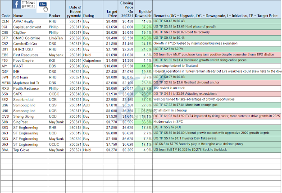Select the $0.265 closing price cell
This screenshot has height=193, width=282.
(126, 150)
